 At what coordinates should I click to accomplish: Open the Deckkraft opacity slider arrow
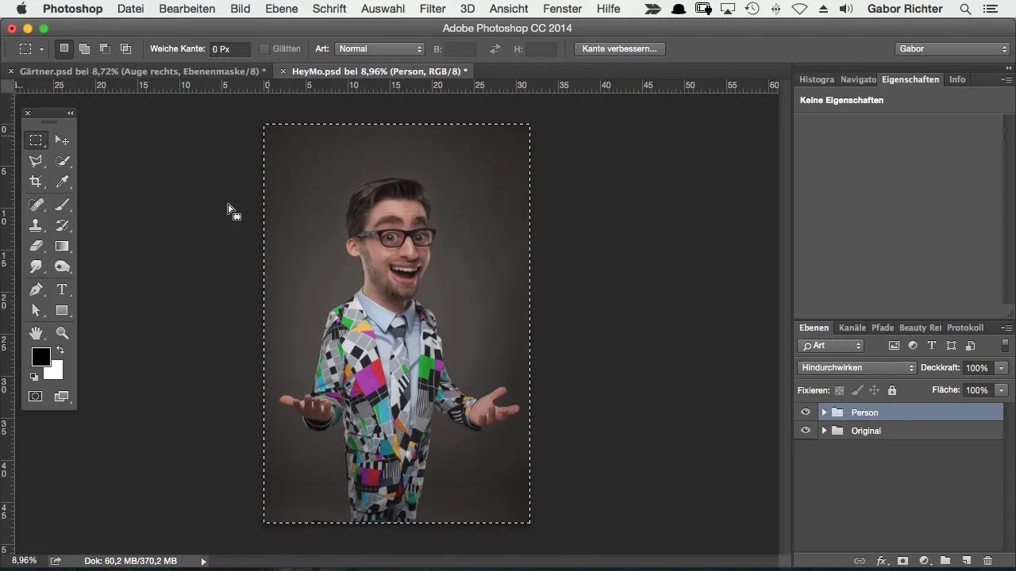click(x=1002, y=368)
